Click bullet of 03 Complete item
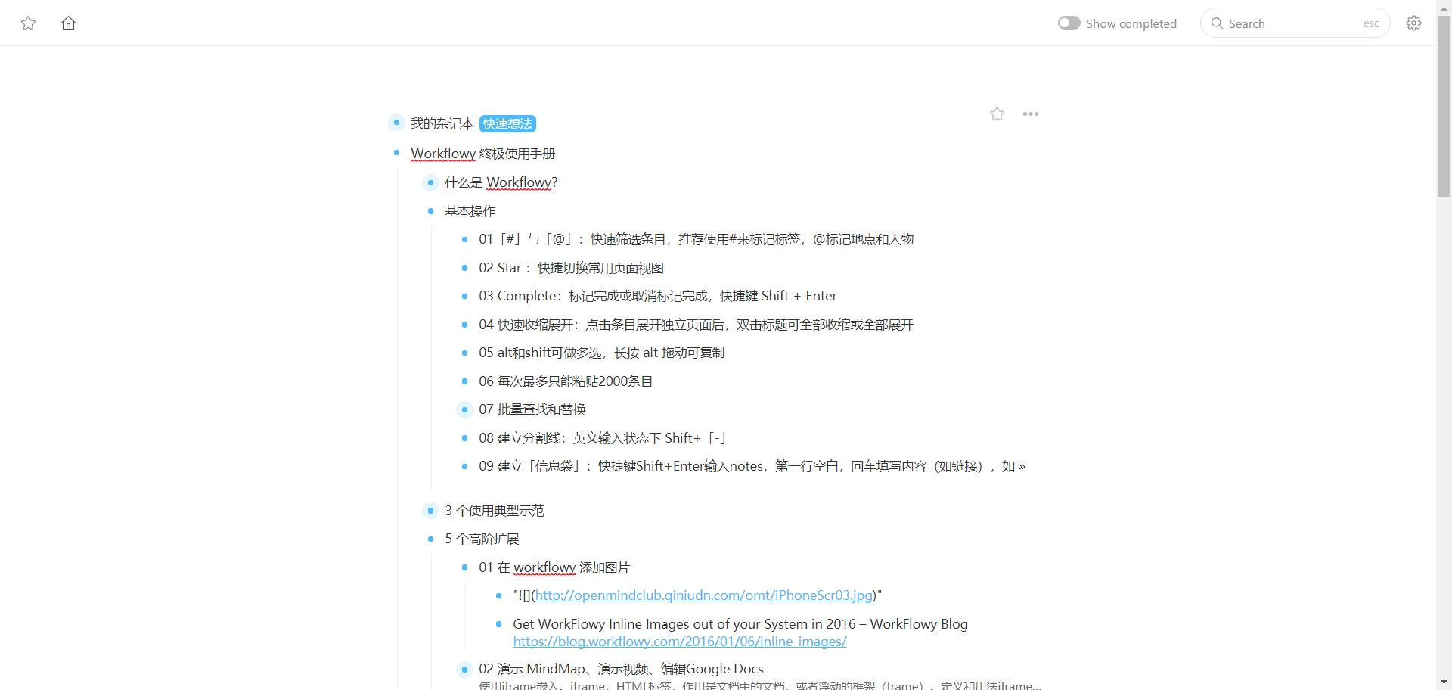 click(x=464, y=296)
